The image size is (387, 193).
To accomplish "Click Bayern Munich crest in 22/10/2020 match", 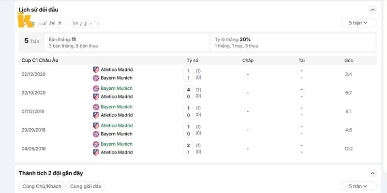I will coord(96,88).
